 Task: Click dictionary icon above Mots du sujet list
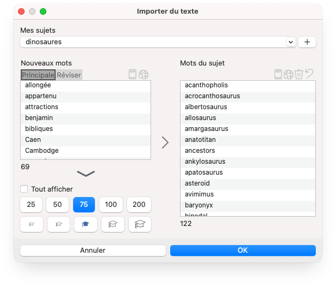pos(278,74)
